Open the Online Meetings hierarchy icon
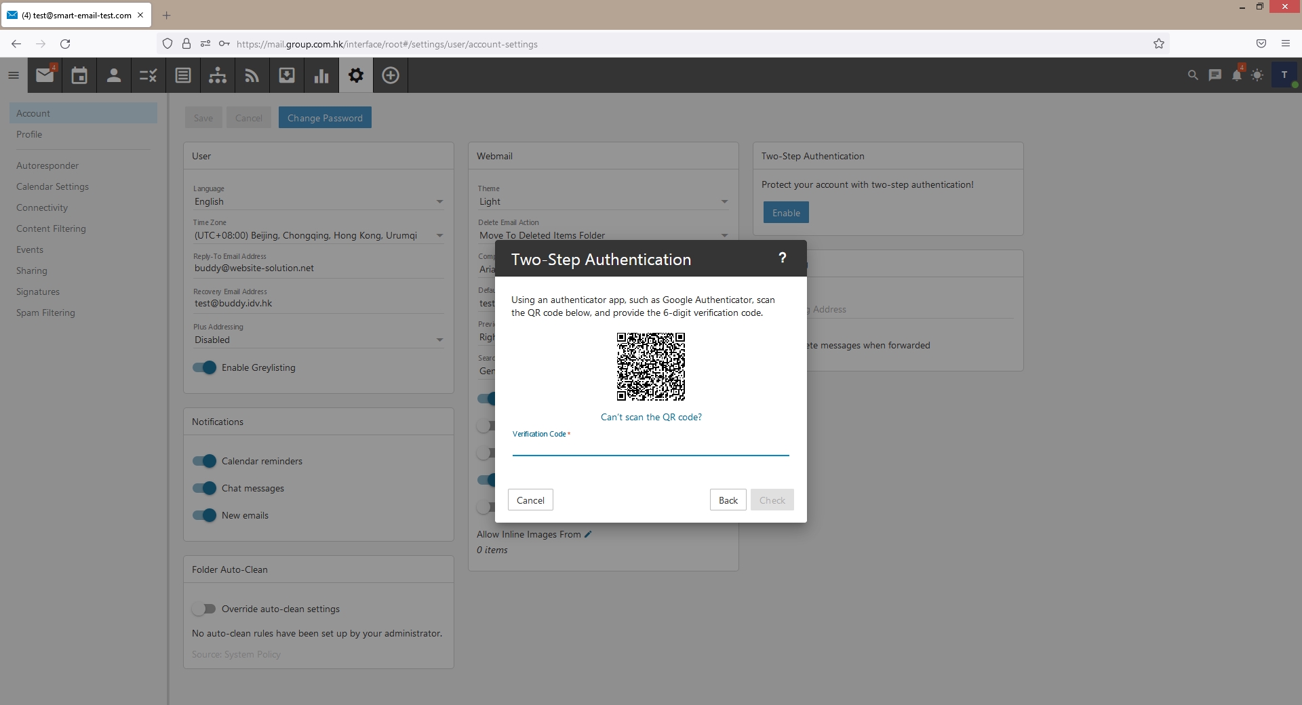Image resolution: width=1302 pixels, height=705 pixels. pyautogui.click(x=218, y=75)
